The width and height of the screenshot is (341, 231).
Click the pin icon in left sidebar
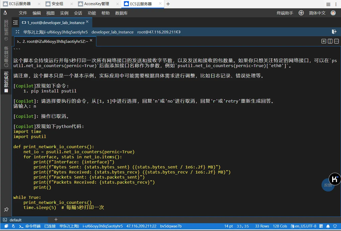[6, 209]
